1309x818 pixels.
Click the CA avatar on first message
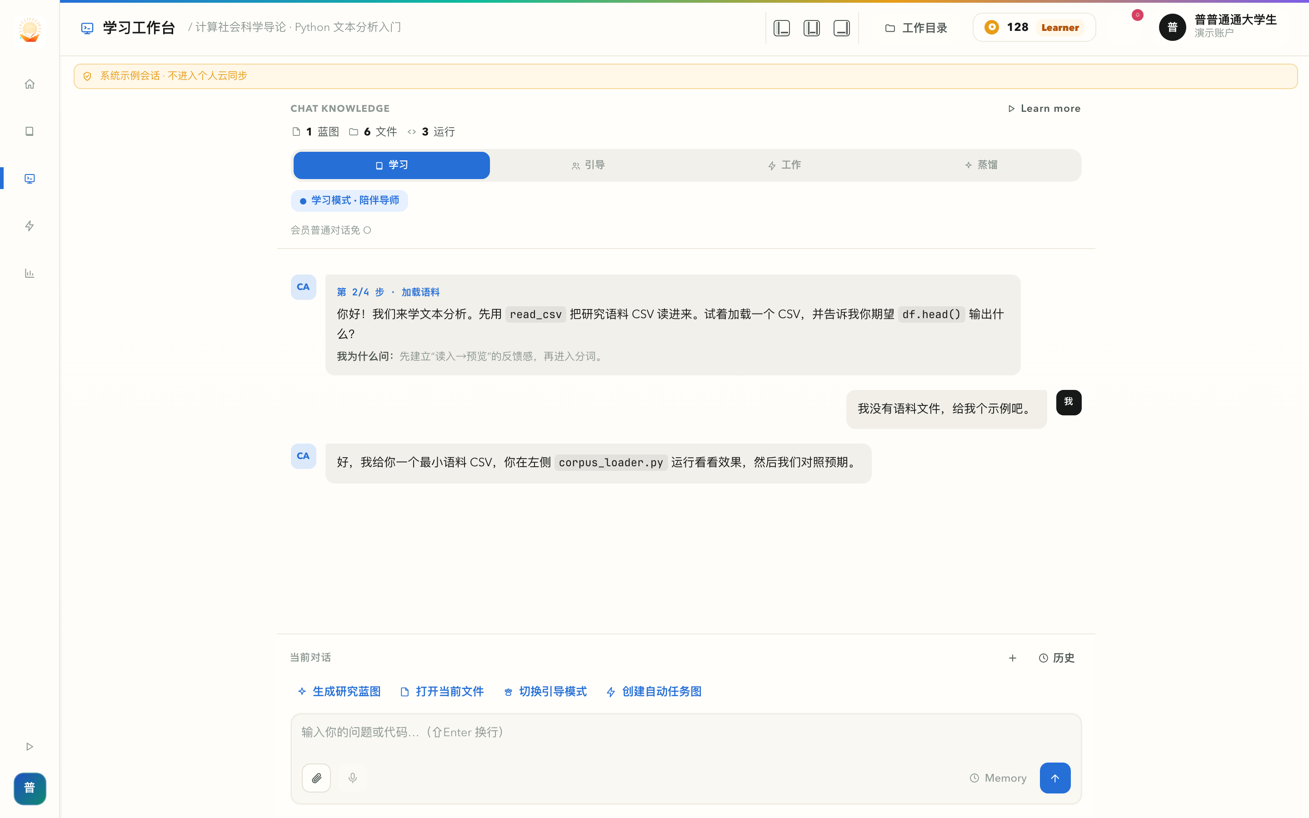pyautogui.click(x=304, y=287)
